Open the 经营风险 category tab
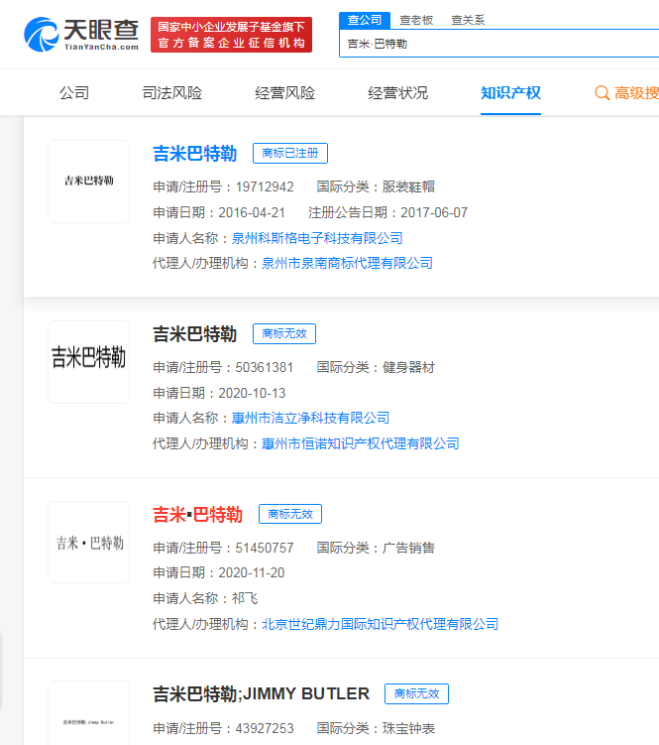This screenshot has height=745, width=659. click(x=284, y=92)
